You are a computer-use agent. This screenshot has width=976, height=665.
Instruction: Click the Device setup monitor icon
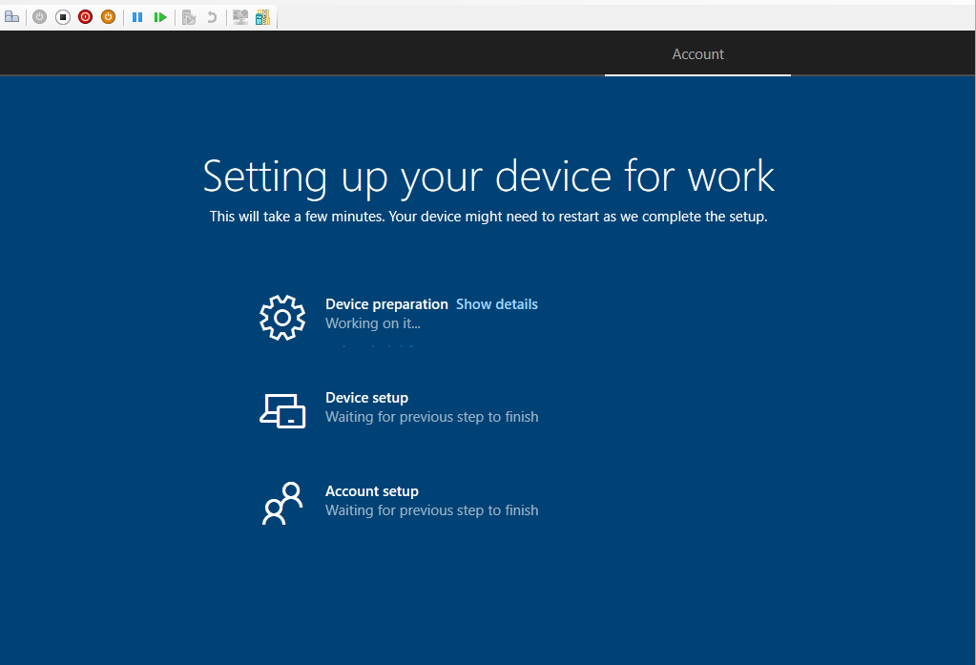pos(282,410)
